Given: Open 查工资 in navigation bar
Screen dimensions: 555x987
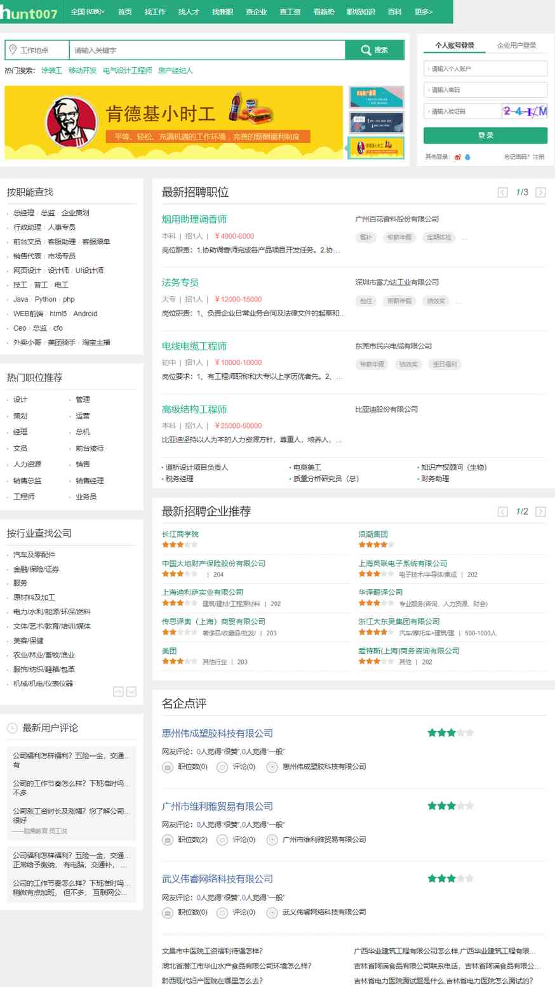Looking at the screenshot, I should point(290,12).
